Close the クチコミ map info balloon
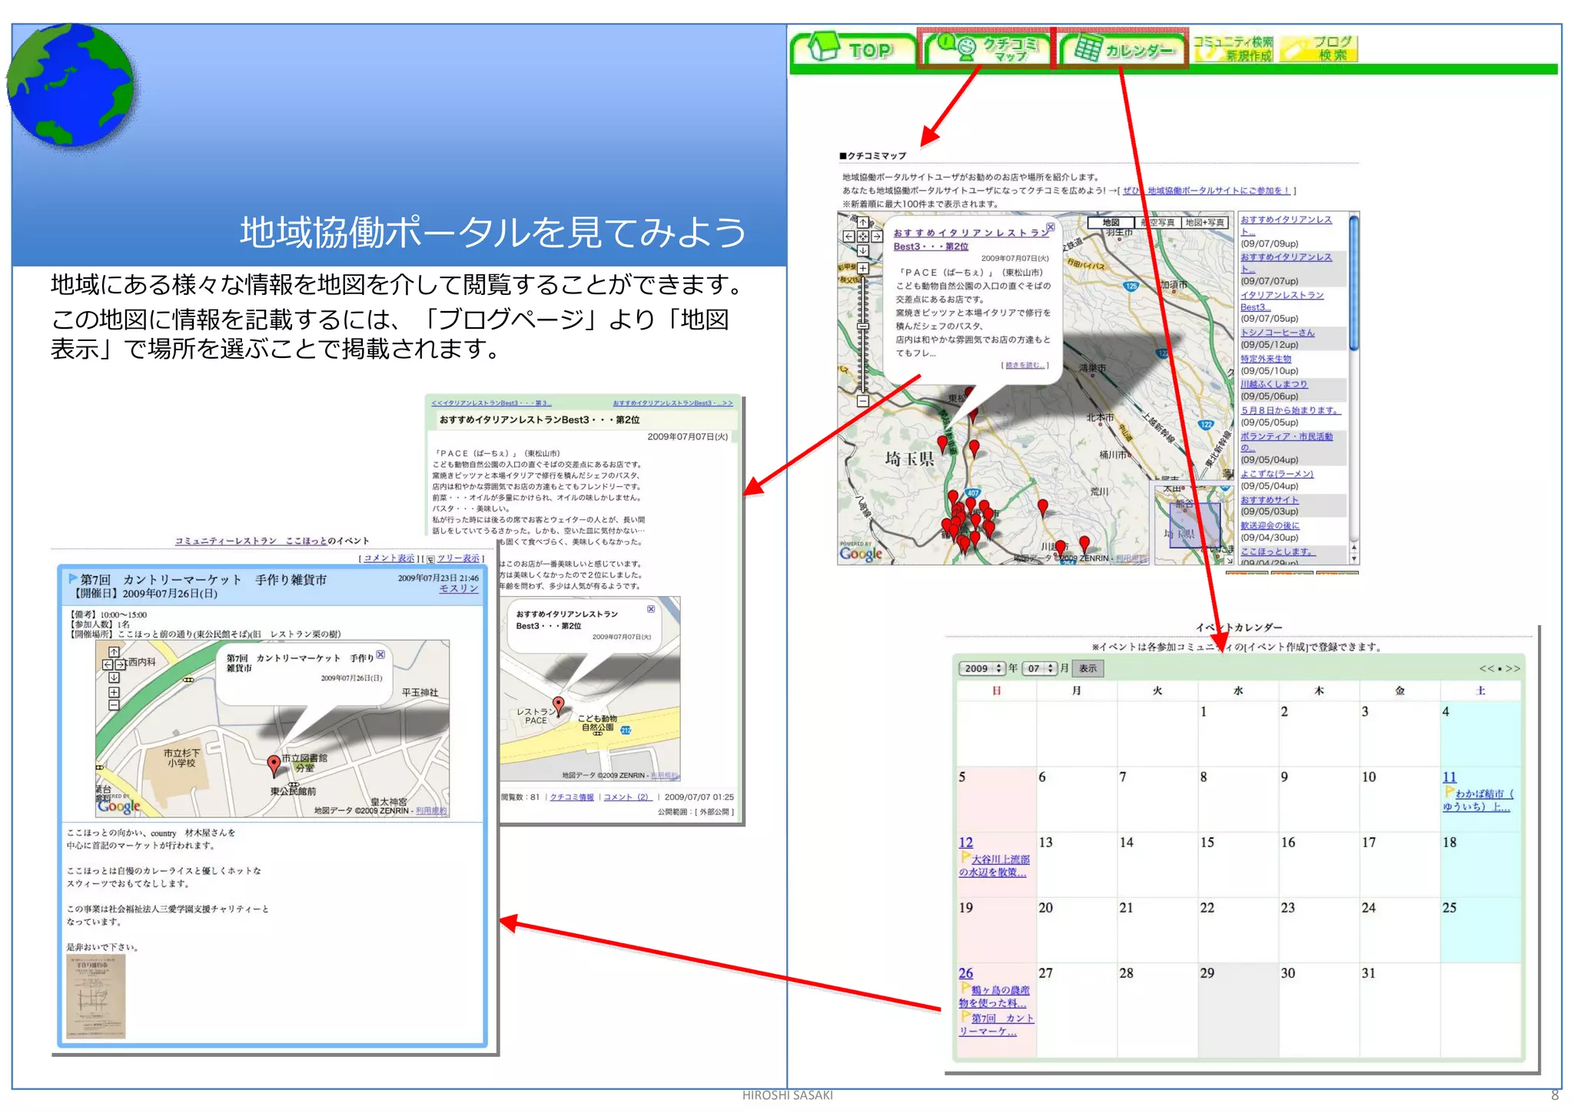 (x=1050, y=227)
